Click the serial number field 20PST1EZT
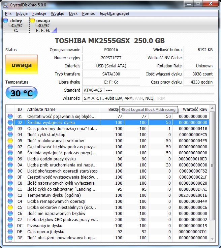Viewport: 221px width, 248px height. click(x=111, y=58)
